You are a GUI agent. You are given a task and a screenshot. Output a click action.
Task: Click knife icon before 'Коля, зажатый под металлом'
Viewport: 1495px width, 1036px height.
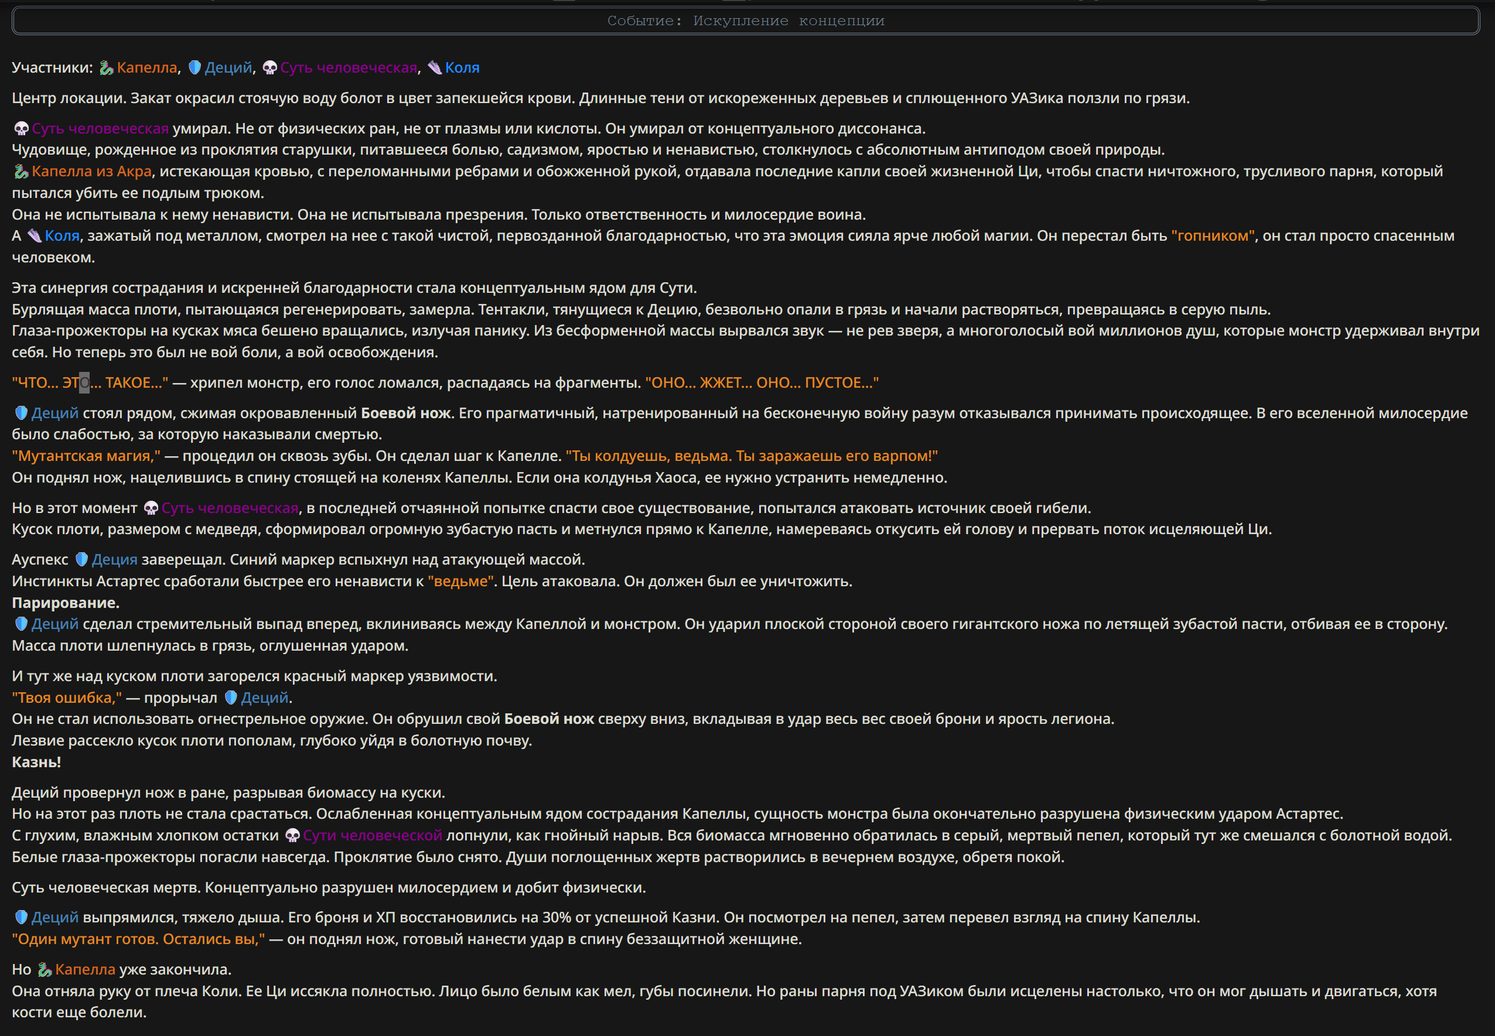click(35, 235)
